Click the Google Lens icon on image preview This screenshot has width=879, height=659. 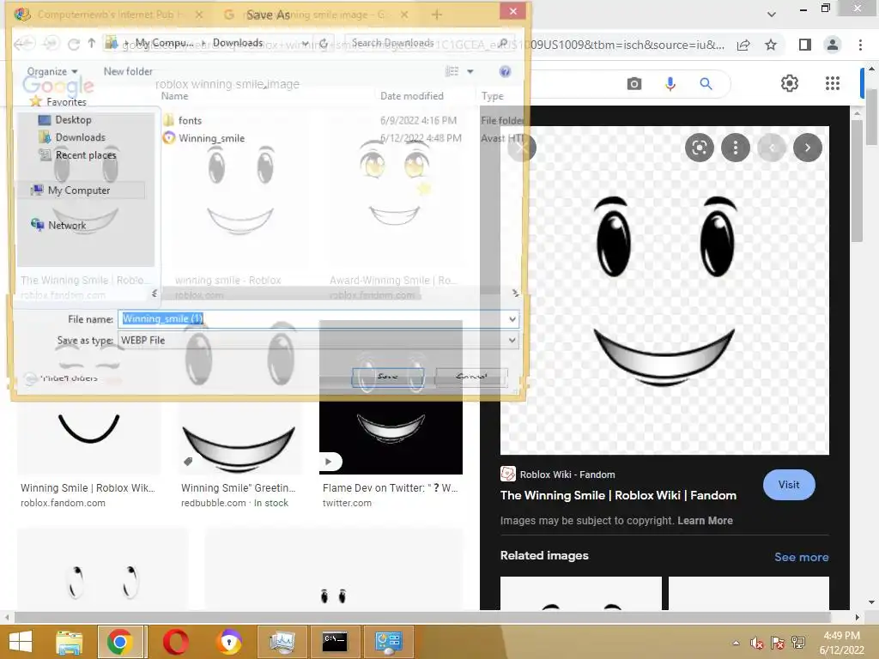699,148
